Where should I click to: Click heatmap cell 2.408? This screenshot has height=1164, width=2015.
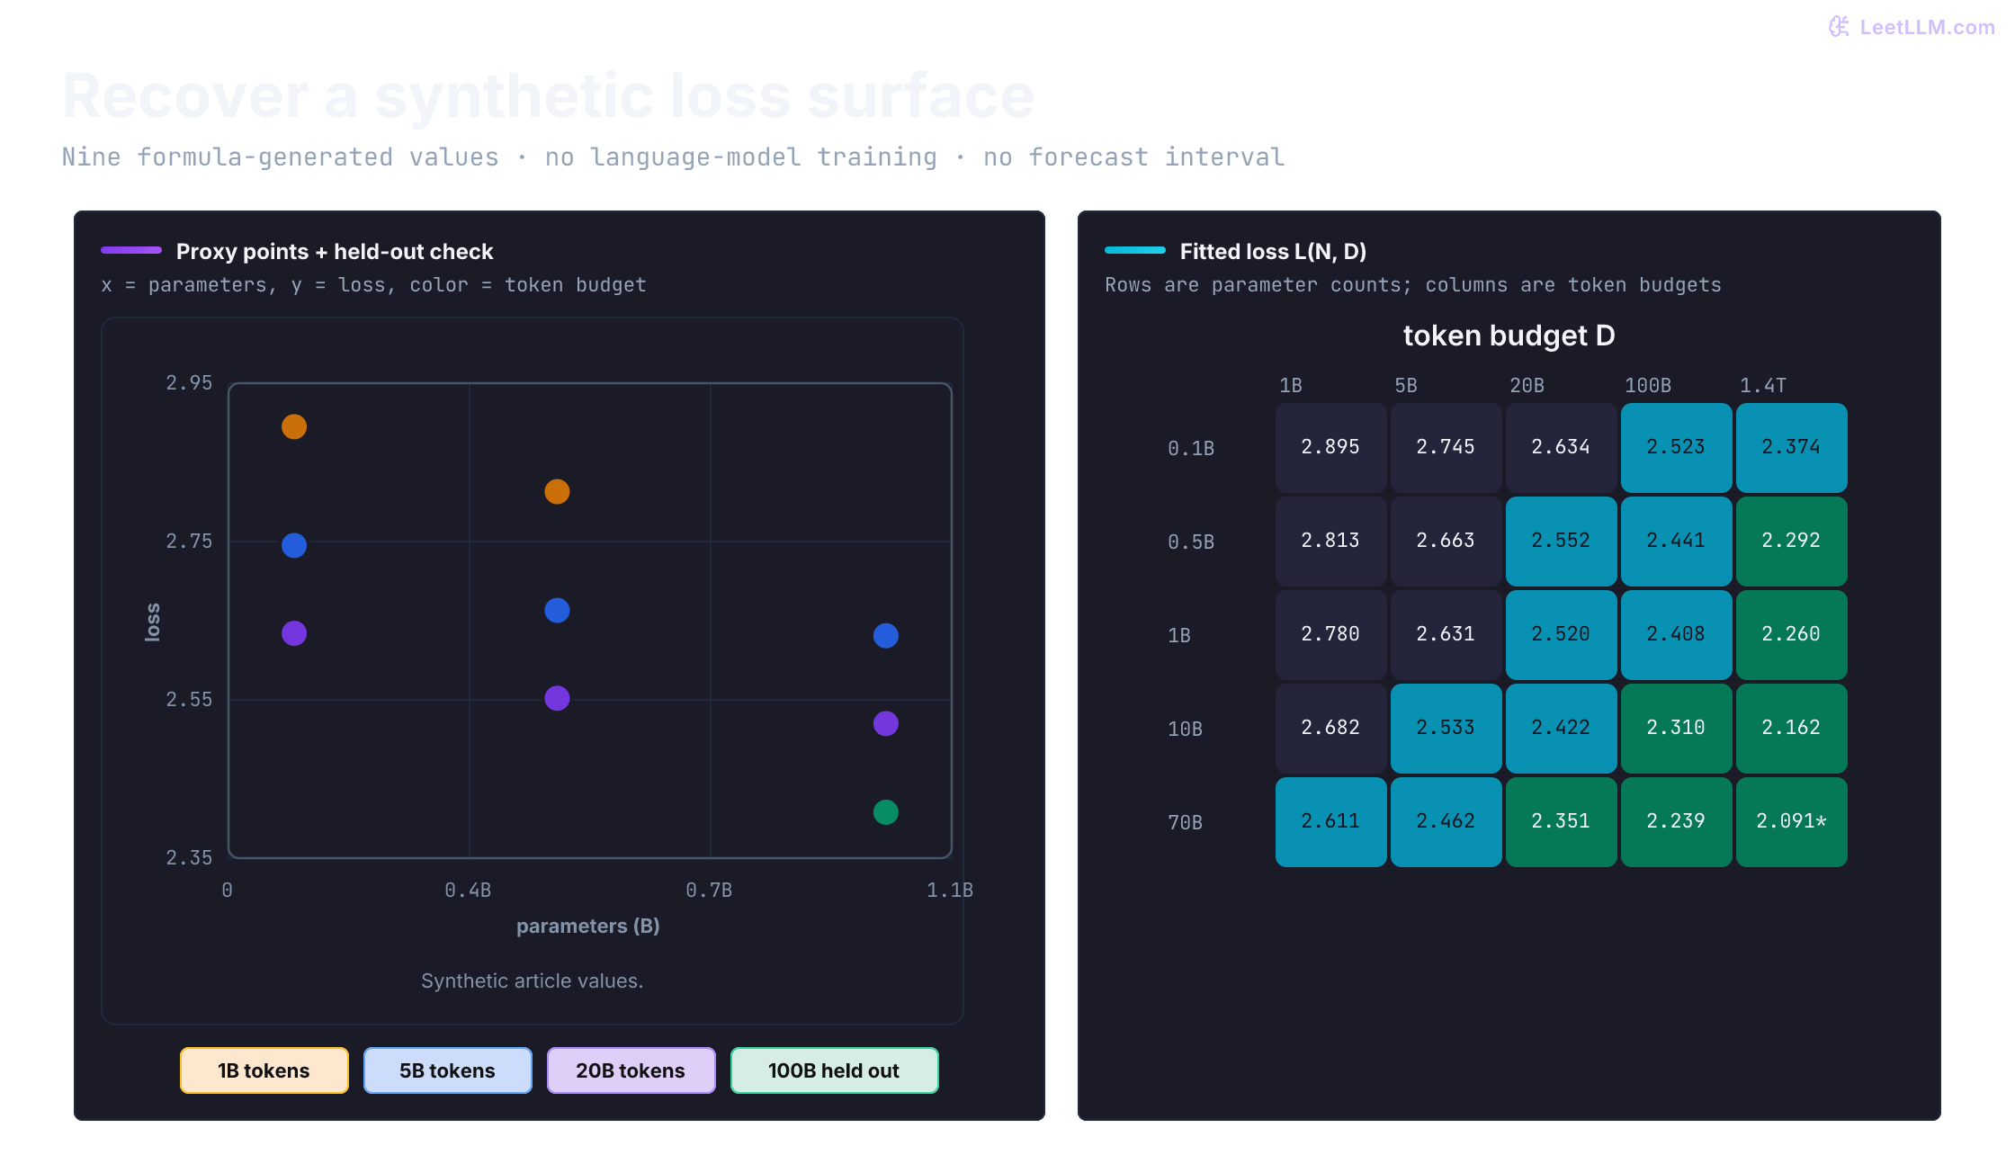(1677, 635)
